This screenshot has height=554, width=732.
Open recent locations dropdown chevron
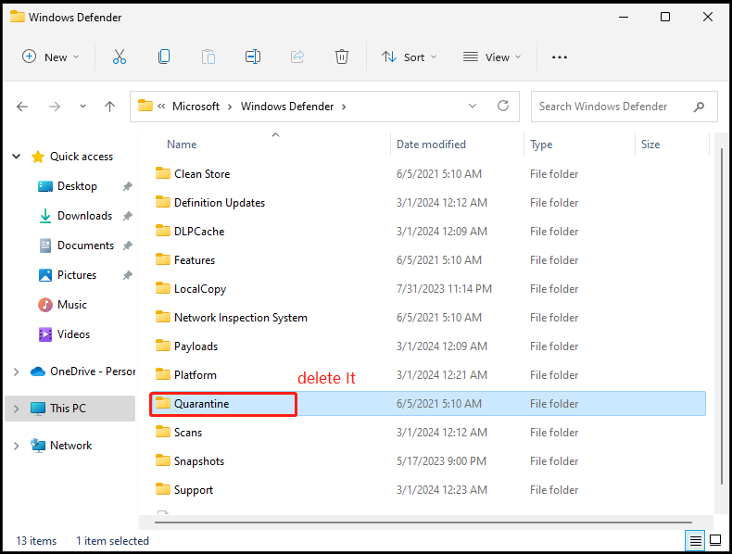(82, 107)
